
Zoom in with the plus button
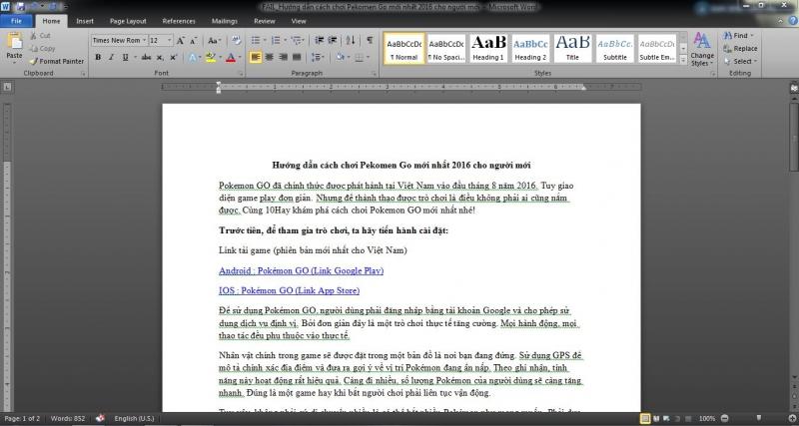[792, 418]
